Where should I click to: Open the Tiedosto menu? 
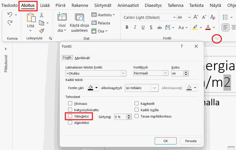(x=9, y=5)
